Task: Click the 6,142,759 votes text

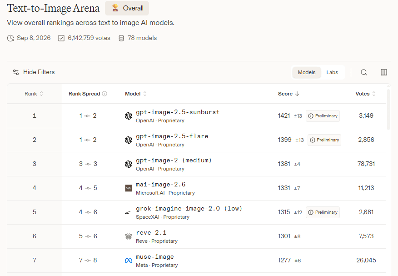Action: (89, 38)
